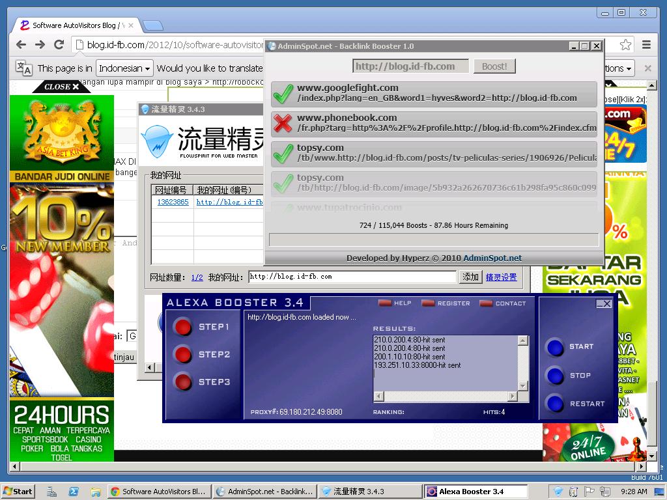Click the Boost! button
This screenshot has width=667, height=500.
494,66
